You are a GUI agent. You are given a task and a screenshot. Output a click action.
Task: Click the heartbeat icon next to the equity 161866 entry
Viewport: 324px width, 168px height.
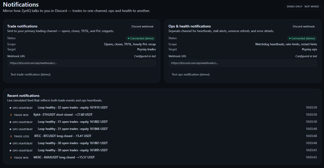point(10,129)
